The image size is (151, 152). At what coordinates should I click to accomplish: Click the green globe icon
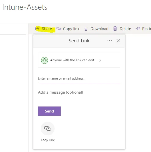pos(45,60)
